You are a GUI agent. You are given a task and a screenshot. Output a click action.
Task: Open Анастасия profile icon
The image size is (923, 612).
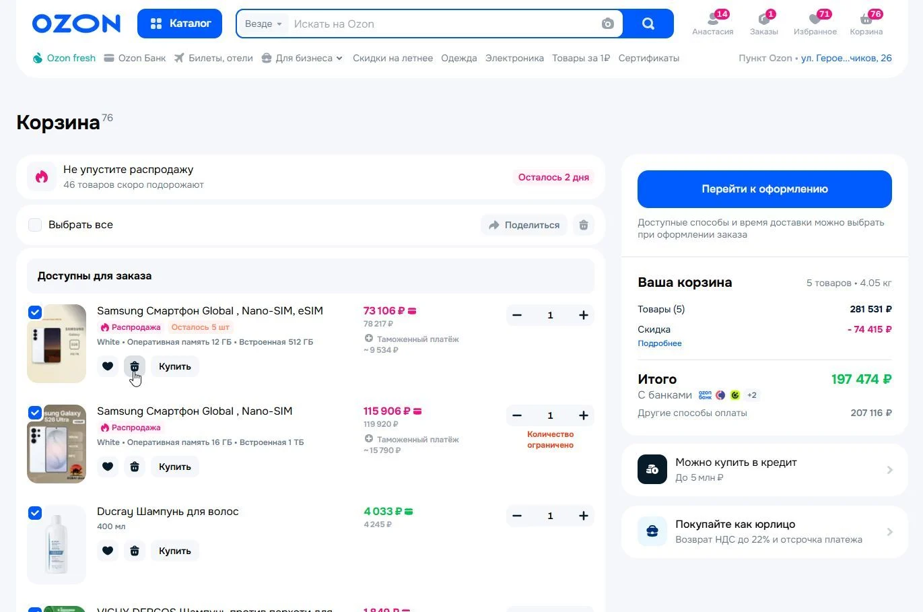[713, 23]
